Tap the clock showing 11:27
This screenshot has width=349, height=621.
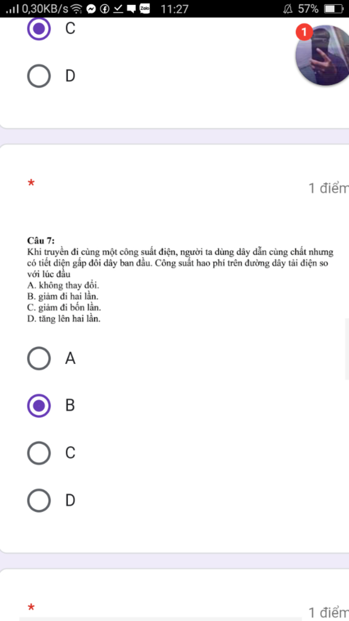pyautogui.click(x=174, y=9)
